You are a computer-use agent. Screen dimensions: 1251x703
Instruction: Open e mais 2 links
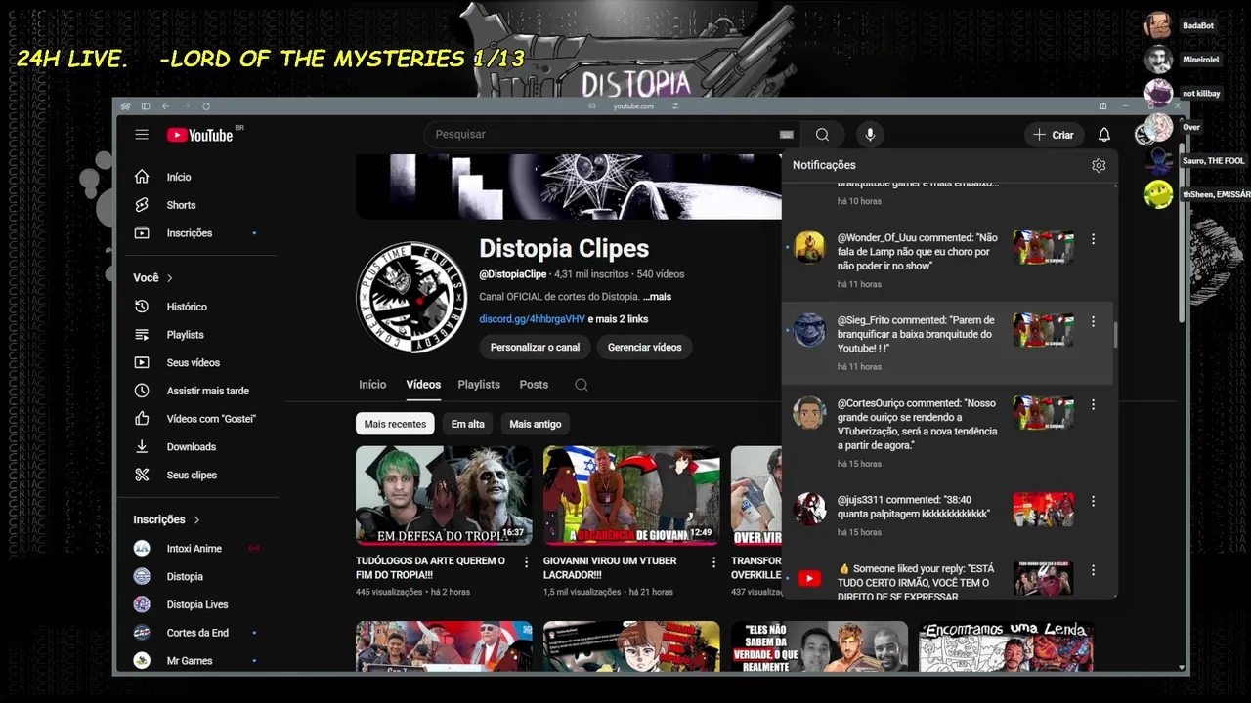(618, 319)
